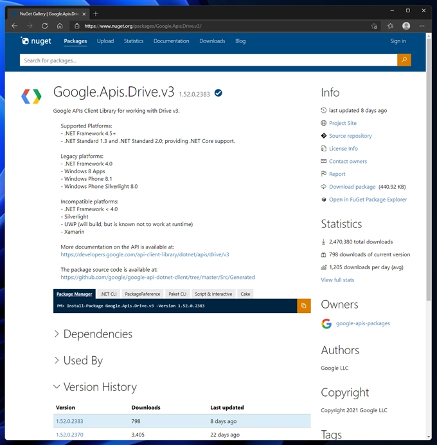Click the Google owner avatar icon
437x445 pixels.
326,323
